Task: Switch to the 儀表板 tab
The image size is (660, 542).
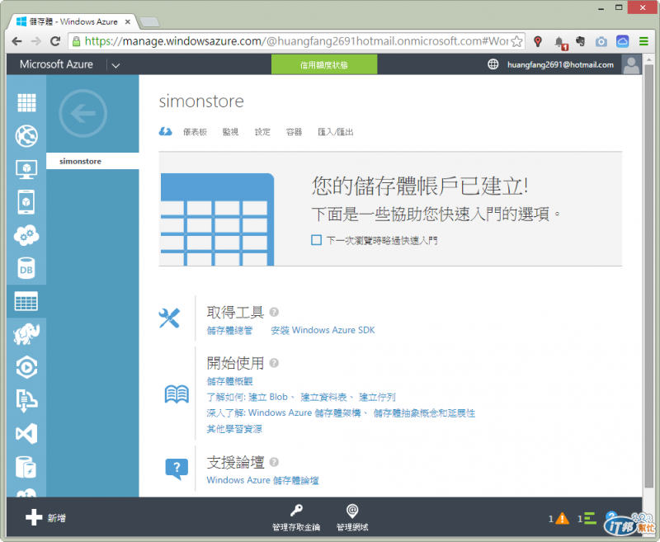Action: tap(195, 132)
